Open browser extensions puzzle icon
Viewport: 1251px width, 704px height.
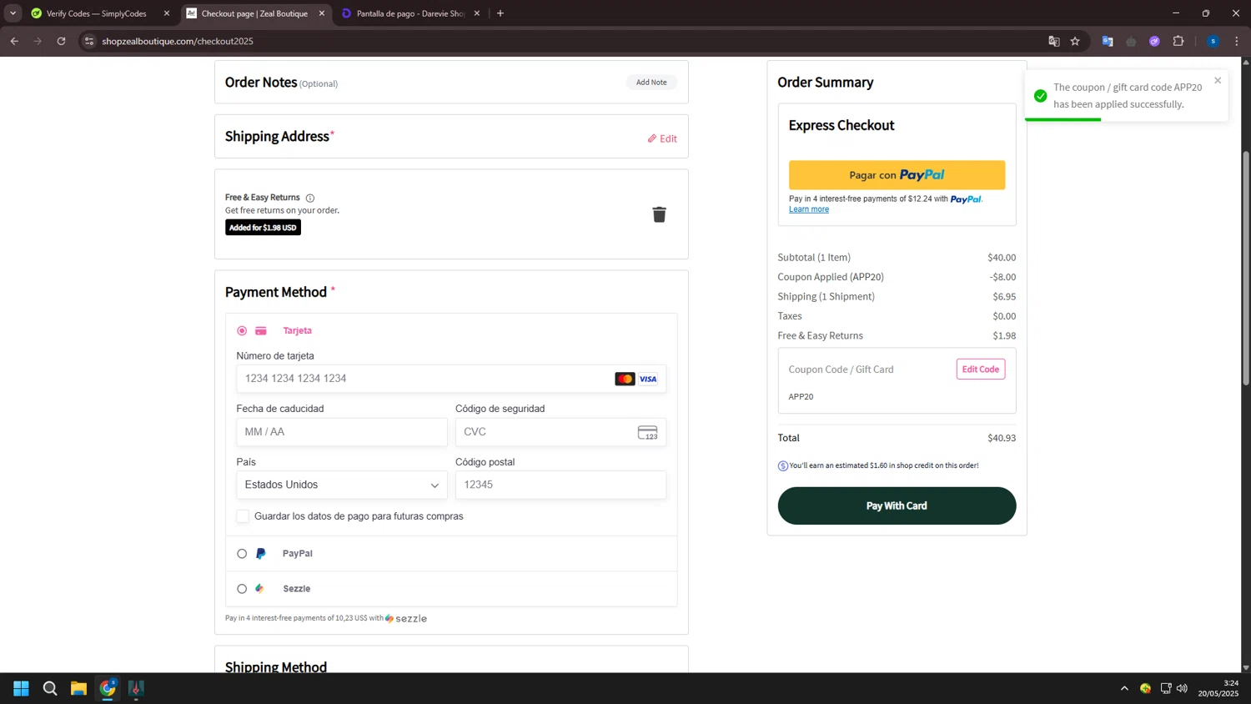1178,41
